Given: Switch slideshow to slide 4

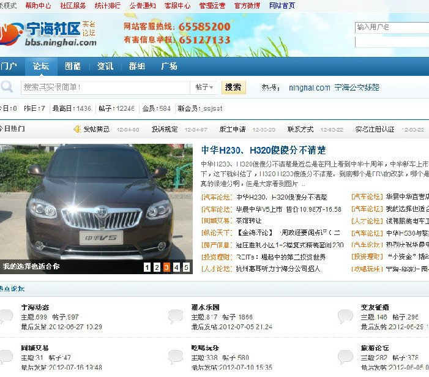Looking at the screenshot, I should tap(176, 267).
